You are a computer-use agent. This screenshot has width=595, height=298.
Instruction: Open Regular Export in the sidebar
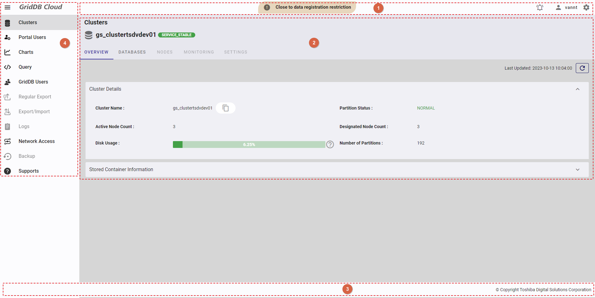39,97
